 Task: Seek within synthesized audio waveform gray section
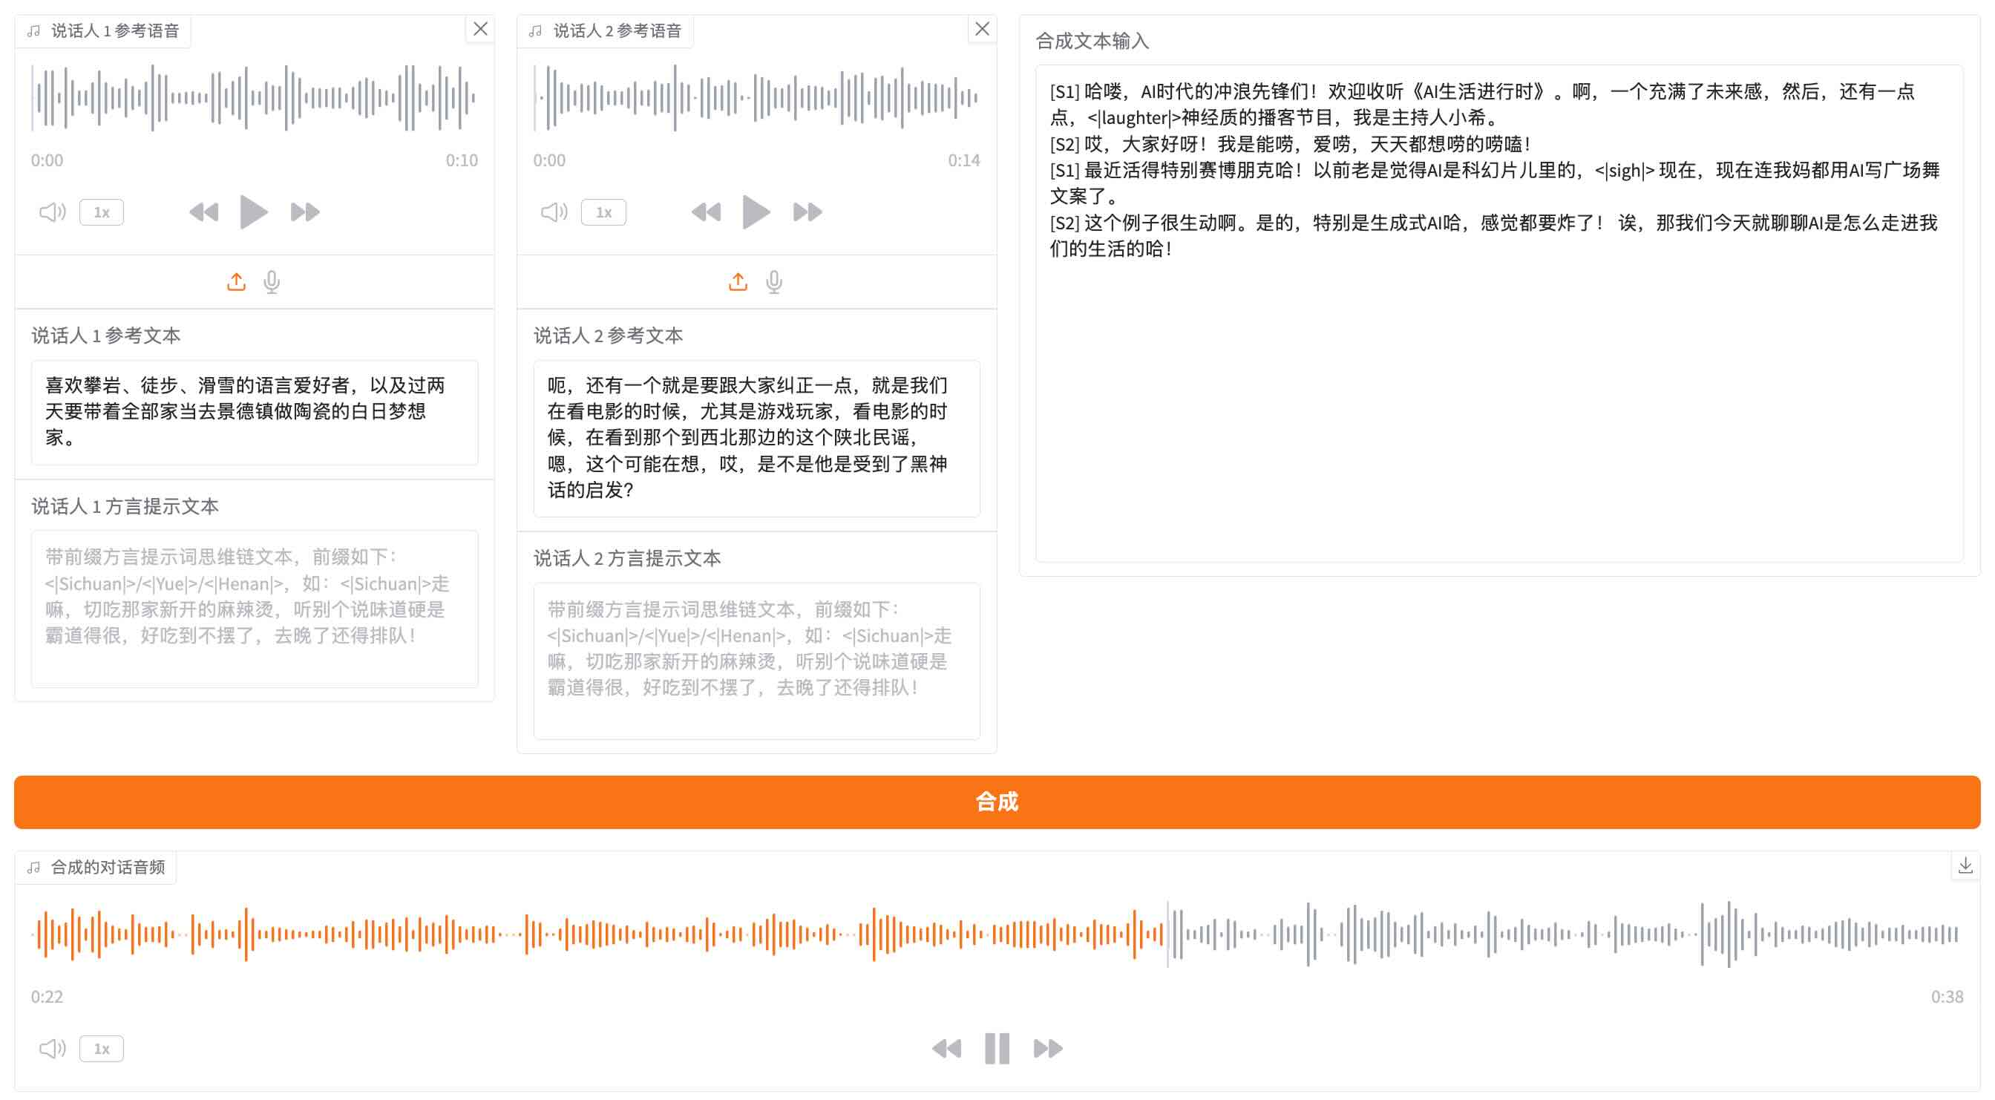tap(1549, 934)
